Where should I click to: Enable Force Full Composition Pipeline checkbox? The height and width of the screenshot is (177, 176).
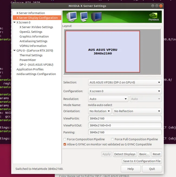click(112, 139)
